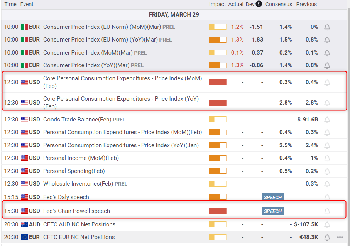Click bell icon for Core PCE (MoM) row
The width and height of the screenshot is (350, 246).
(x=327, y=82)
